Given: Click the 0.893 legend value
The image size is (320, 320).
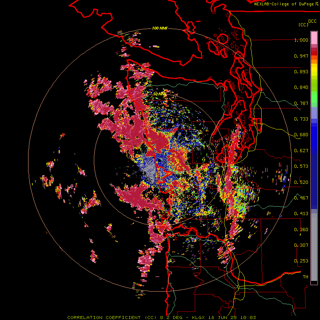Looking at the screenshot, I should pyautogui.click(x=301, y=71).
